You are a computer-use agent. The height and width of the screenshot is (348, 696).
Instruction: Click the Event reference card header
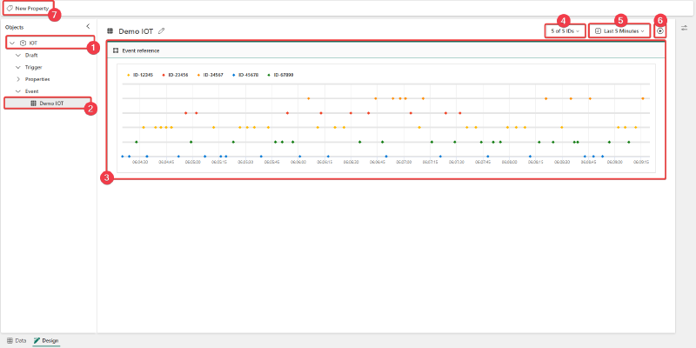click(x=385, y=50)
